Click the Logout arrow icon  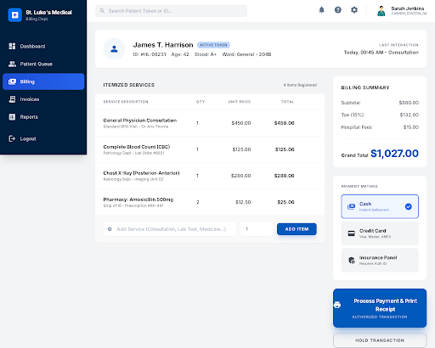12,138
